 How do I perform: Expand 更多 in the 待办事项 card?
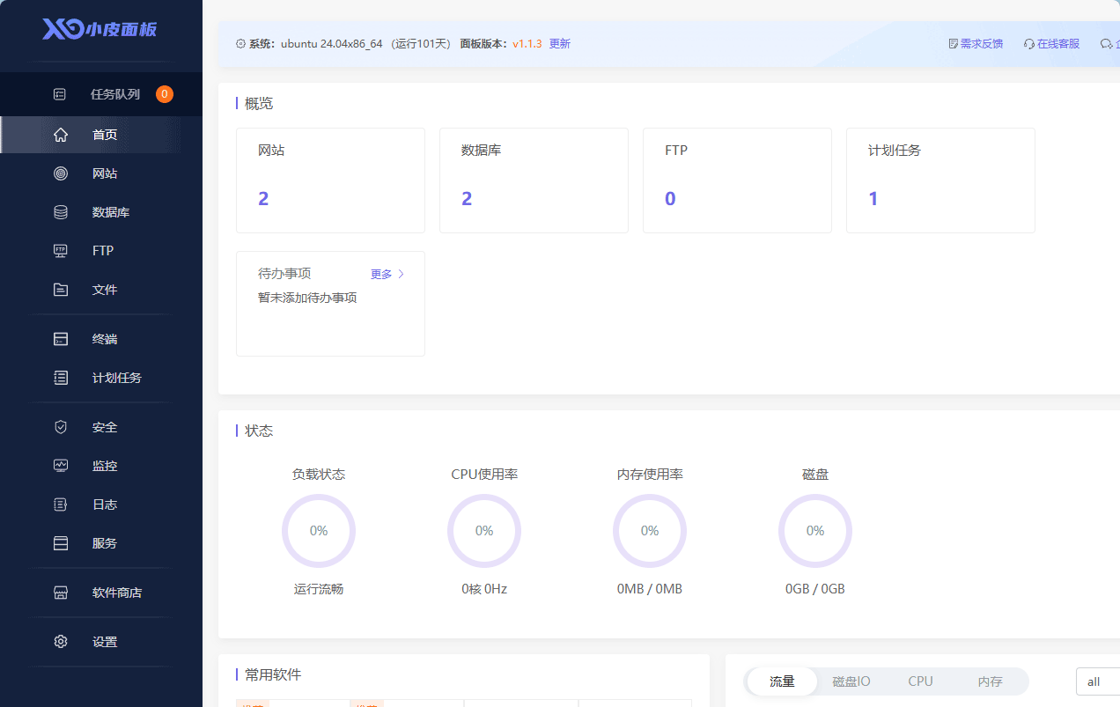pyautogui.click(x=387, y=274)
